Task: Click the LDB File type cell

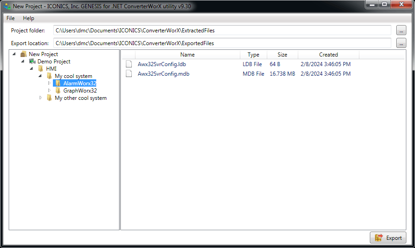Action: (252, 64)
